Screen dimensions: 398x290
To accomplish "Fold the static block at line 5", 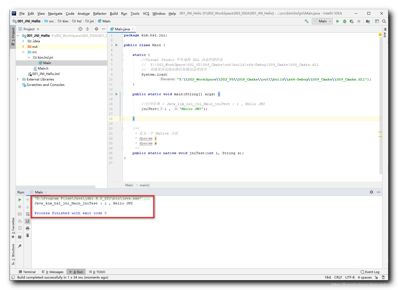I will 122,55.
